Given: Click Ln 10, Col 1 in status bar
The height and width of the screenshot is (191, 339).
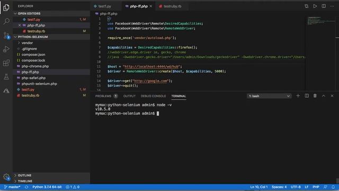Looking at the screenshot, I should pos(259,187).
